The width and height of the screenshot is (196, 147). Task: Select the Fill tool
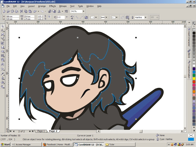pos(2,82)
